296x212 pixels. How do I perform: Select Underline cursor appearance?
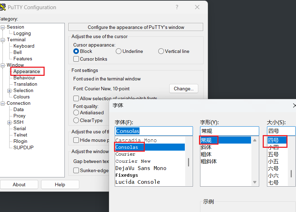coord(119,51)
